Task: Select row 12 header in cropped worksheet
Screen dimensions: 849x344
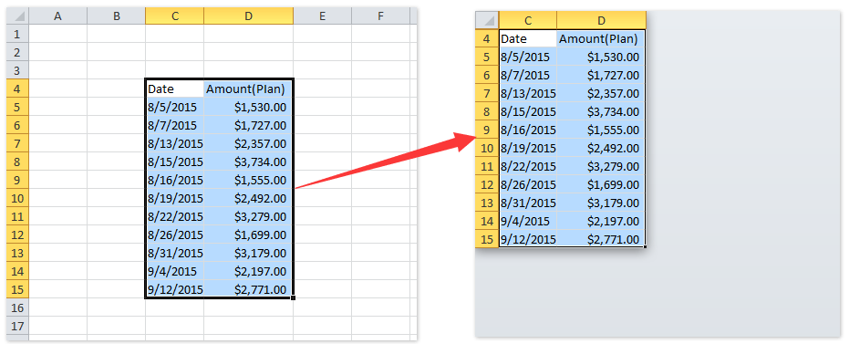Action: pos(487,184)
